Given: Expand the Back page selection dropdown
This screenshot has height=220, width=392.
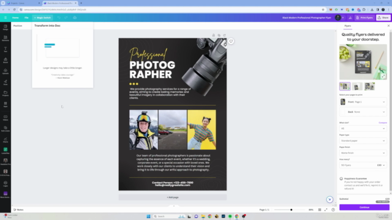Looking at the screenshot, I should coord(363,112).
